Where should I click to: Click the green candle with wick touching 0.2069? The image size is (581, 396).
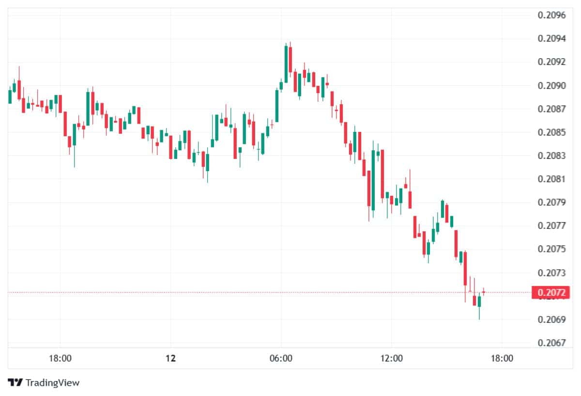[479, 301]
